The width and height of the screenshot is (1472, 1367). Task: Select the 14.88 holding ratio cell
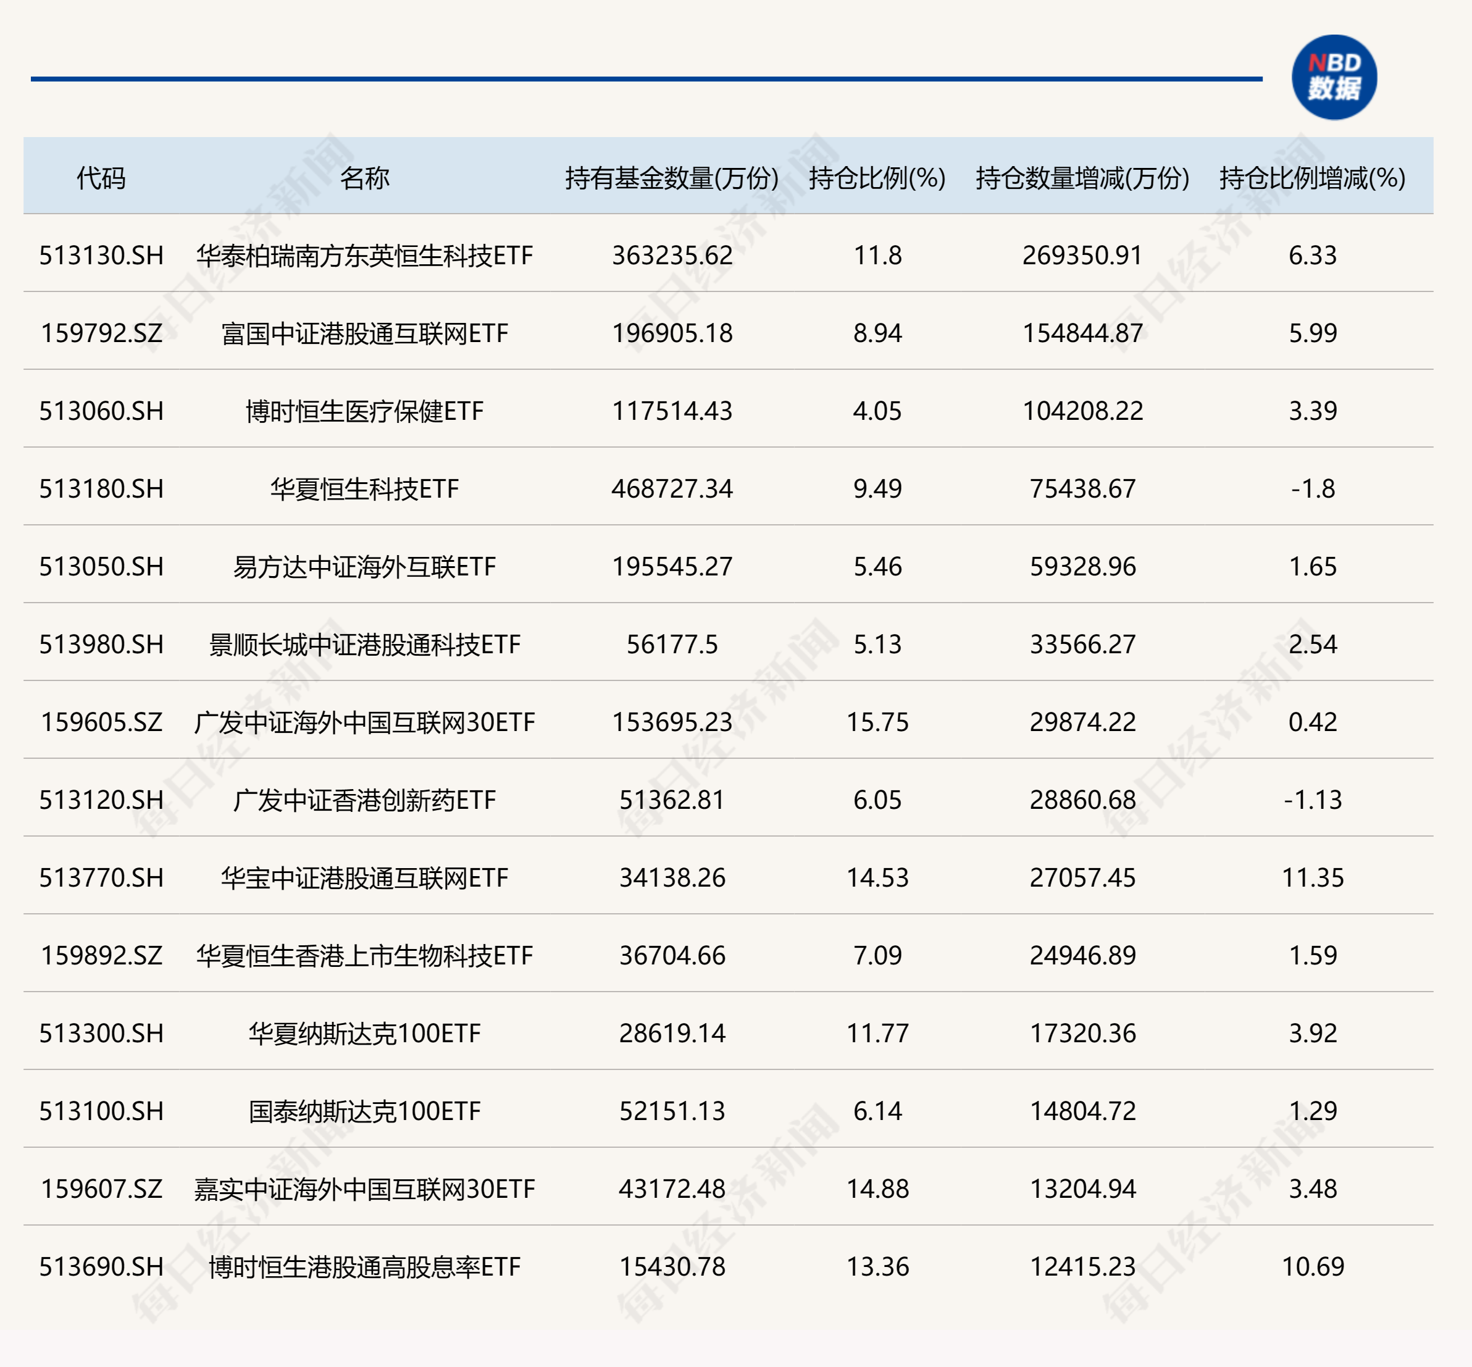click(x=877, y=1189)
